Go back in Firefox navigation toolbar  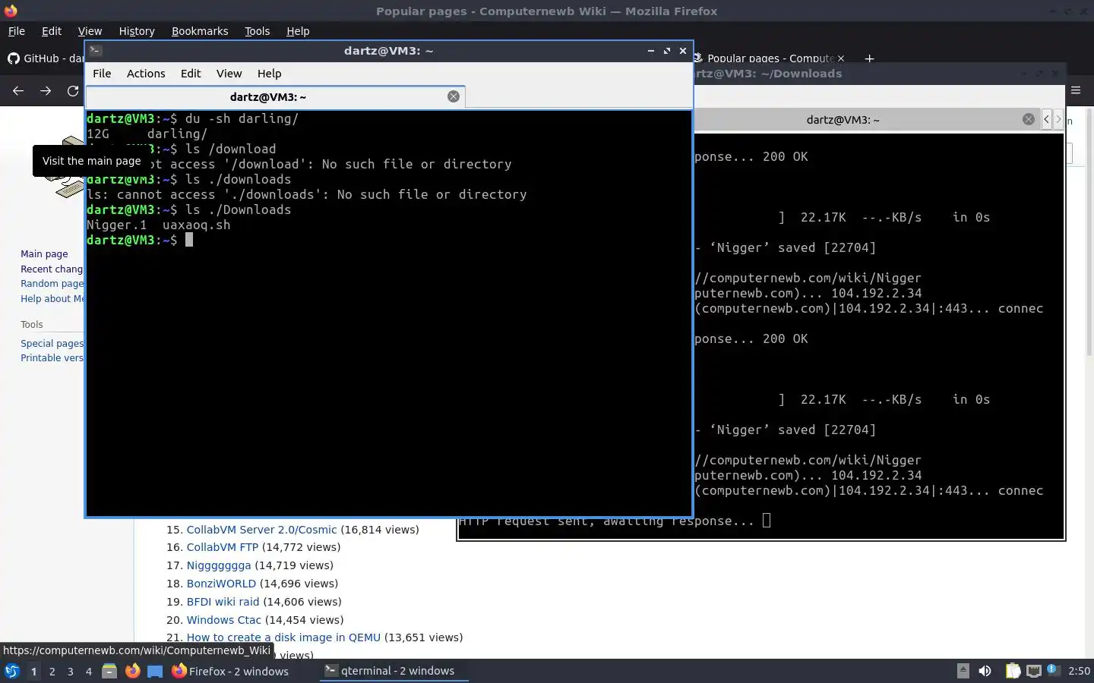[18, 91]
